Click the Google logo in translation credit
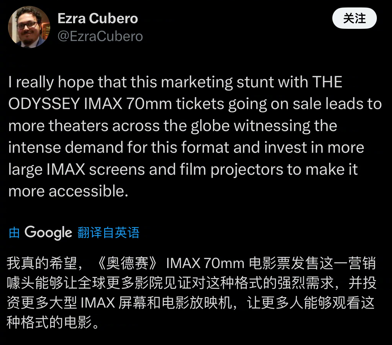 tap(48, 233)
